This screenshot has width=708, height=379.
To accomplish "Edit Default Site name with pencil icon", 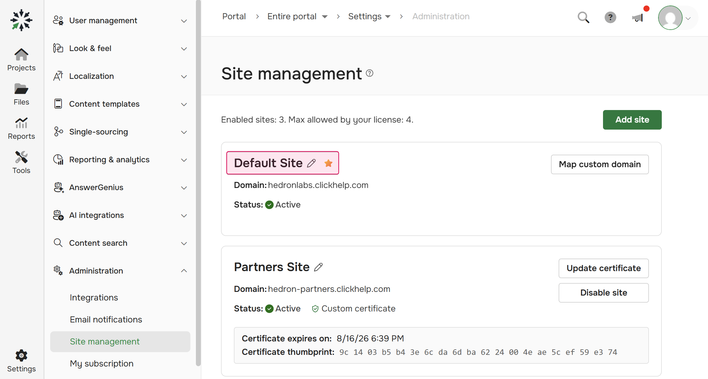I will 311,163.
